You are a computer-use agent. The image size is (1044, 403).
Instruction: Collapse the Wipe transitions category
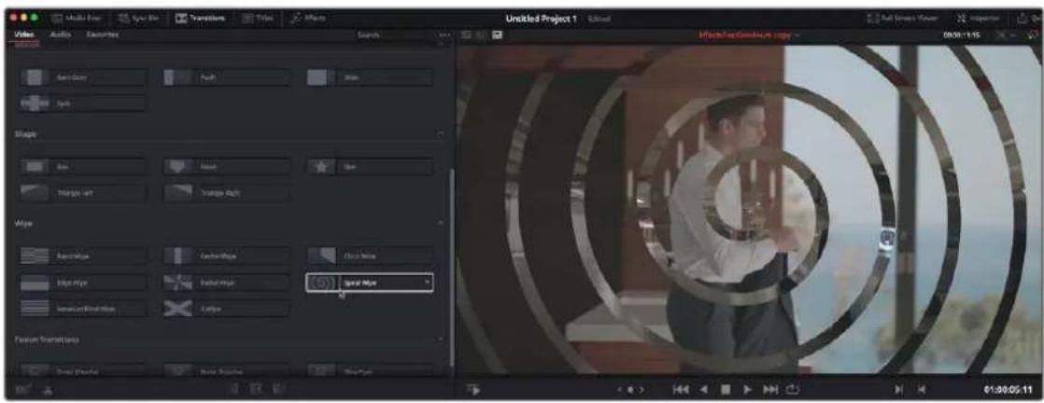[442, 223]
